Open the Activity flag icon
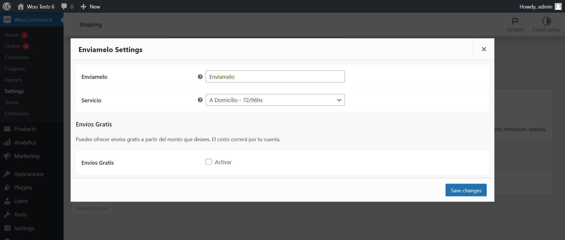Image resolution: width=565 pixels, height=240 pixels. pyautogui.click(x=515, y=21)
